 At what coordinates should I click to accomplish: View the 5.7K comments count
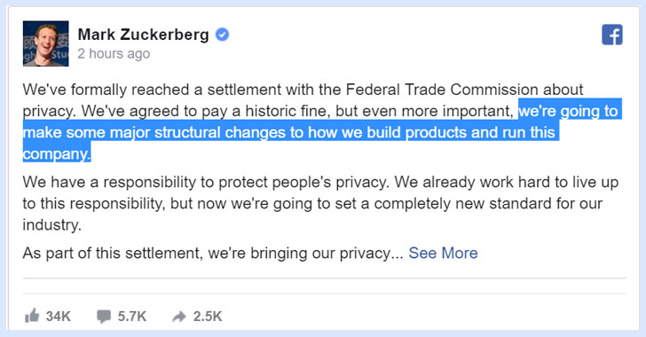132,317
